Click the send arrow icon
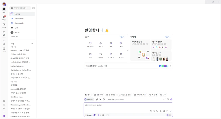 (x=171, y=111)
